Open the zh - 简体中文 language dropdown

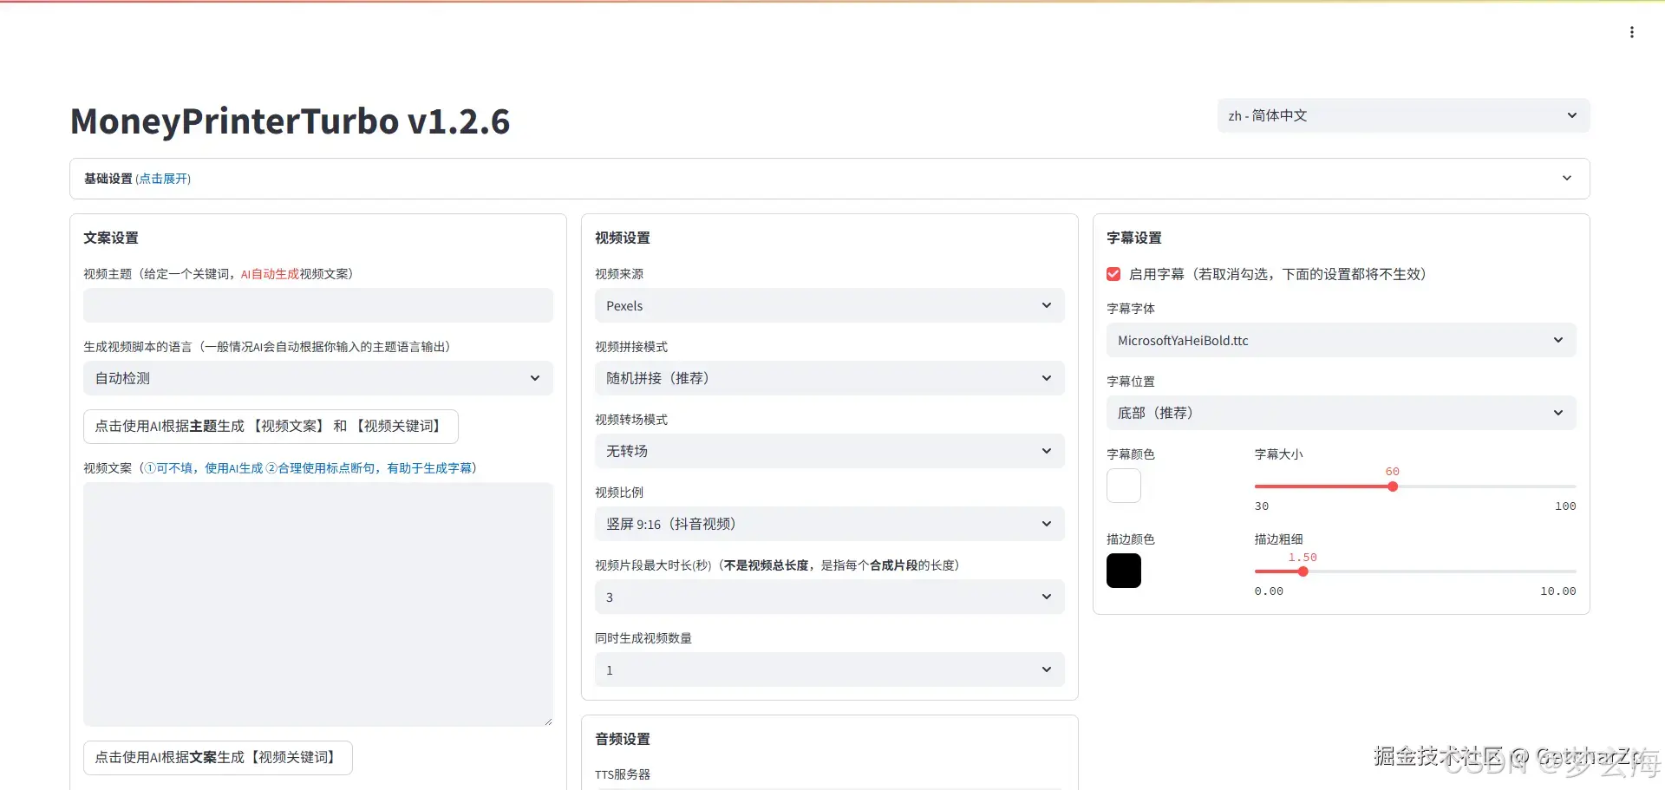point(1401,115)
